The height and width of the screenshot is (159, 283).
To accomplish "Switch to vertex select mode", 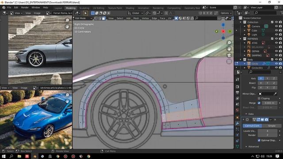I will (x=96, y=18).
